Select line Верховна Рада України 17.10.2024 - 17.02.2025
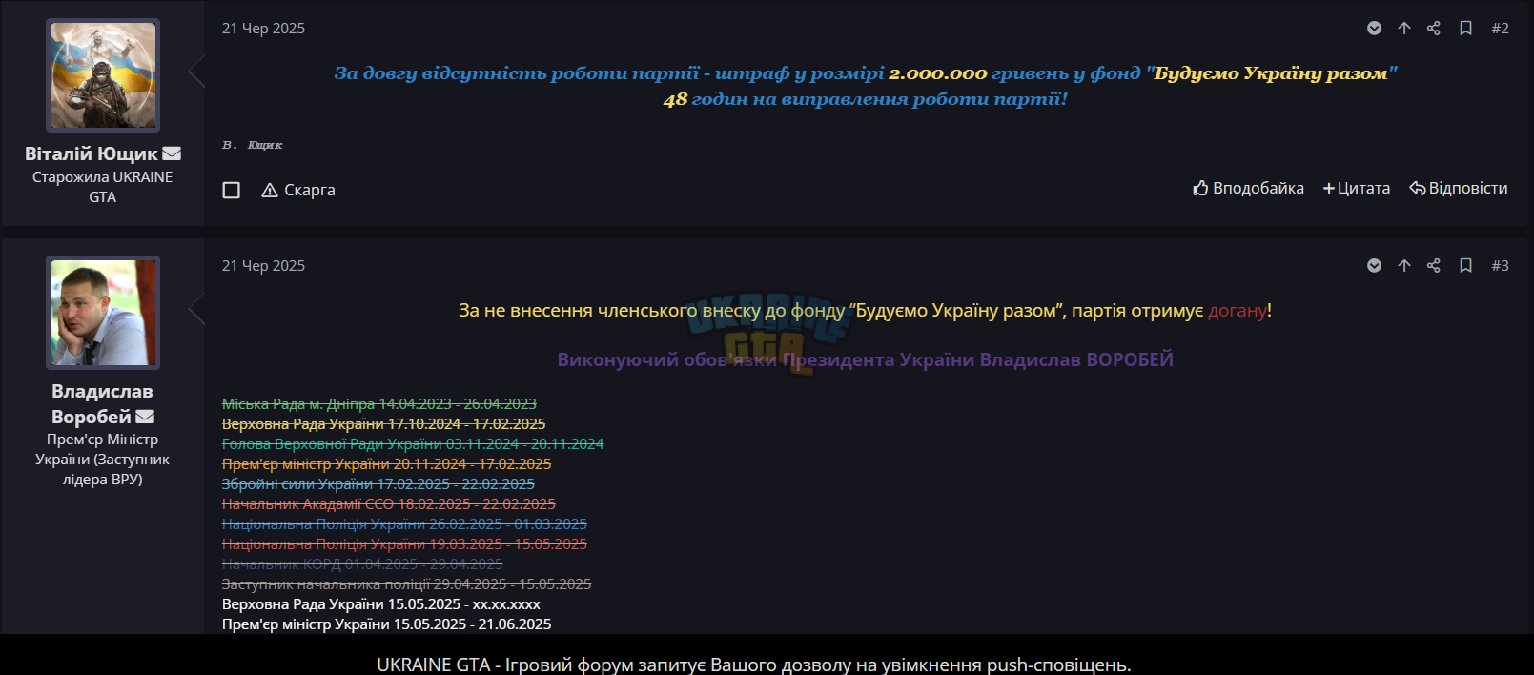Viewport: 1534px width, 675px height. (x=384, y=424)
